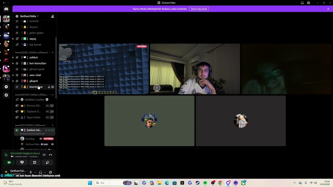Image resolution: width=333 pixels, height=187 pixels.
Task: Mute or unmute the microphone
Action: pos(31,172)
